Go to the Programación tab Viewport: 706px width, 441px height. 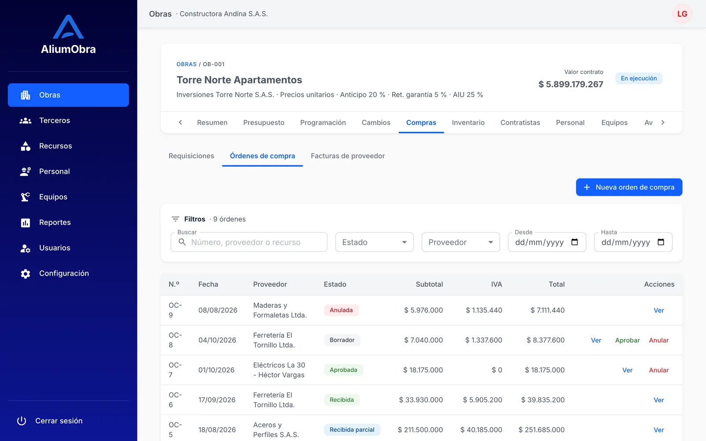tap(323, 123)
